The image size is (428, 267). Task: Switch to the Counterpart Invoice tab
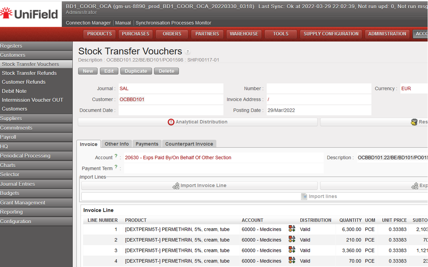(189, 144)
